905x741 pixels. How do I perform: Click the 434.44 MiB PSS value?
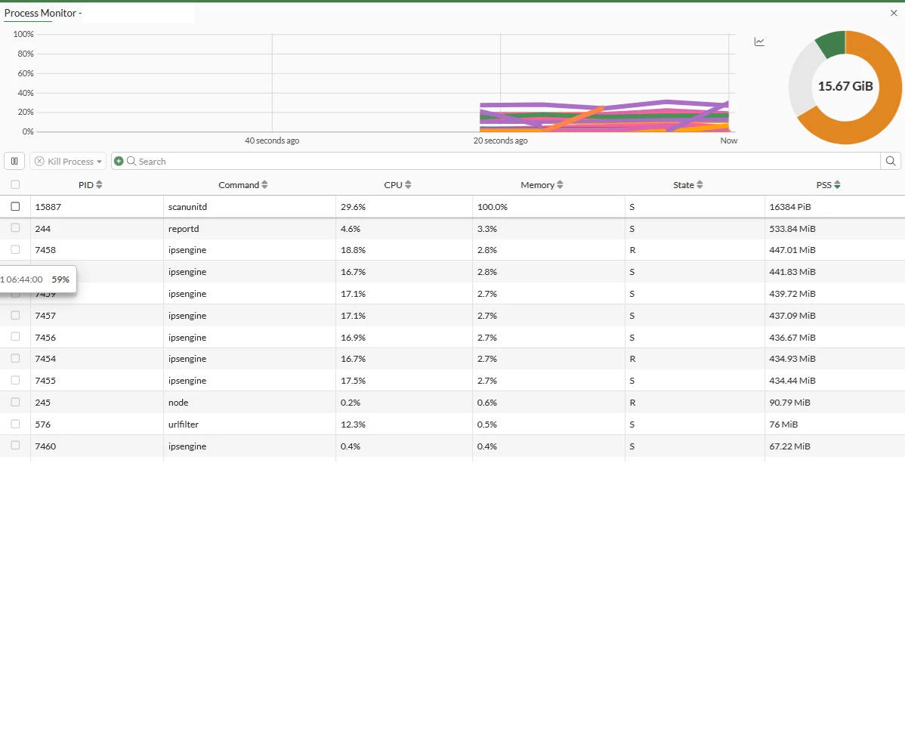pyautogui.click(x=792, y=380)
